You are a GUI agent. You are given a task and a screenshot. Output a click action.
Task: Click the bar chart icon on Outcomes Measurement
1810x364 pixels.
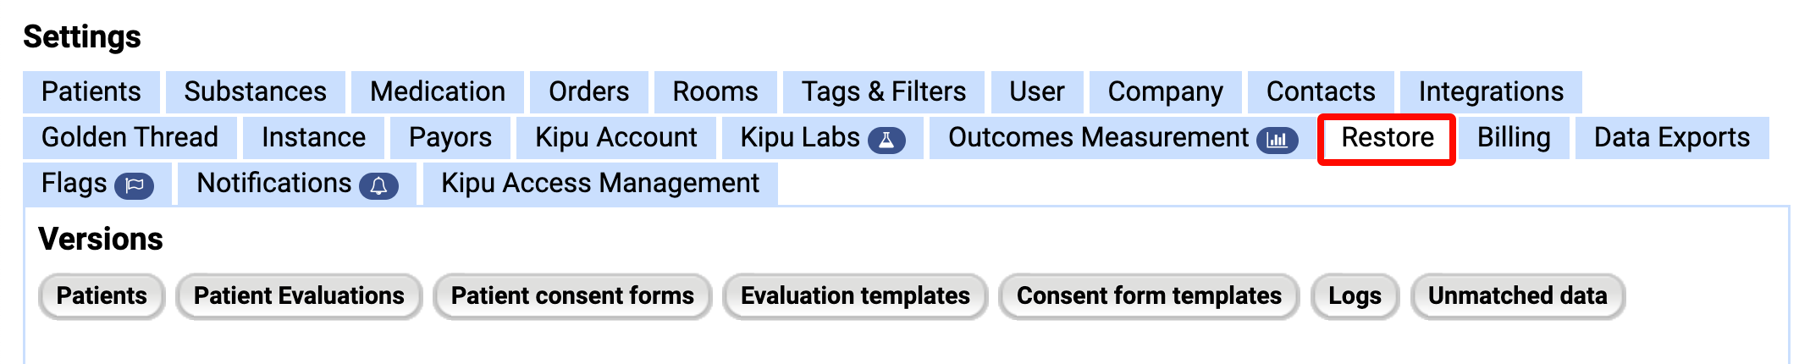tap(1277, 140)
